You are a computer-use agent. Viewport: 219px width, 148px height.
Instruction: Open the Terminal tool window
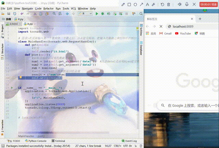[58, 141]
